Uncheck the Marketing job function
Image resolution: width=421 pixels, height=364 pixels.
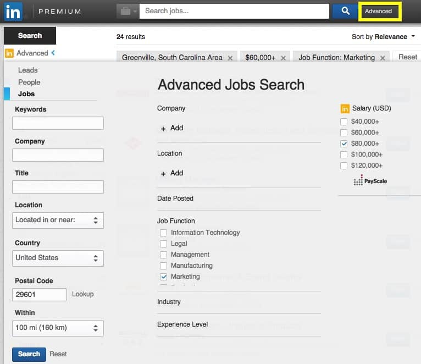click(163, 277)
